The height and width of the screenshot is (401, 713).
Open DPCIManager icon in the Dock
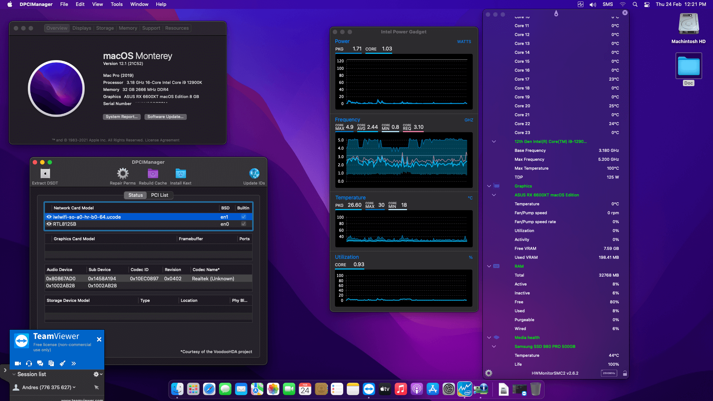pos(481,389)
